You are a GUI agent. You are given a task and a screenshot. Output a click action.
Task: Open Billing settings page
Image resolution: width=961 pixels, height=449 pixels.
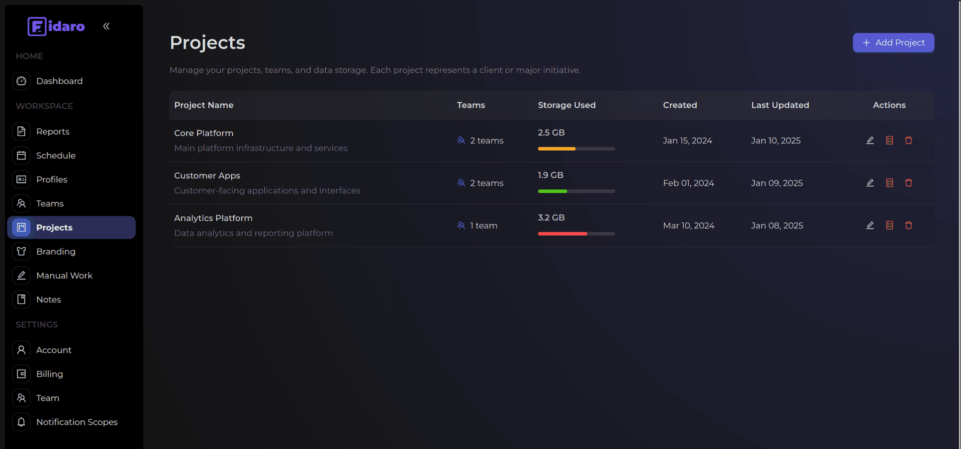coord(50,374)
